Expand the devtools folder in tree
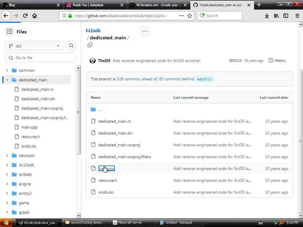303x227 pixels. tap(7, 155)
